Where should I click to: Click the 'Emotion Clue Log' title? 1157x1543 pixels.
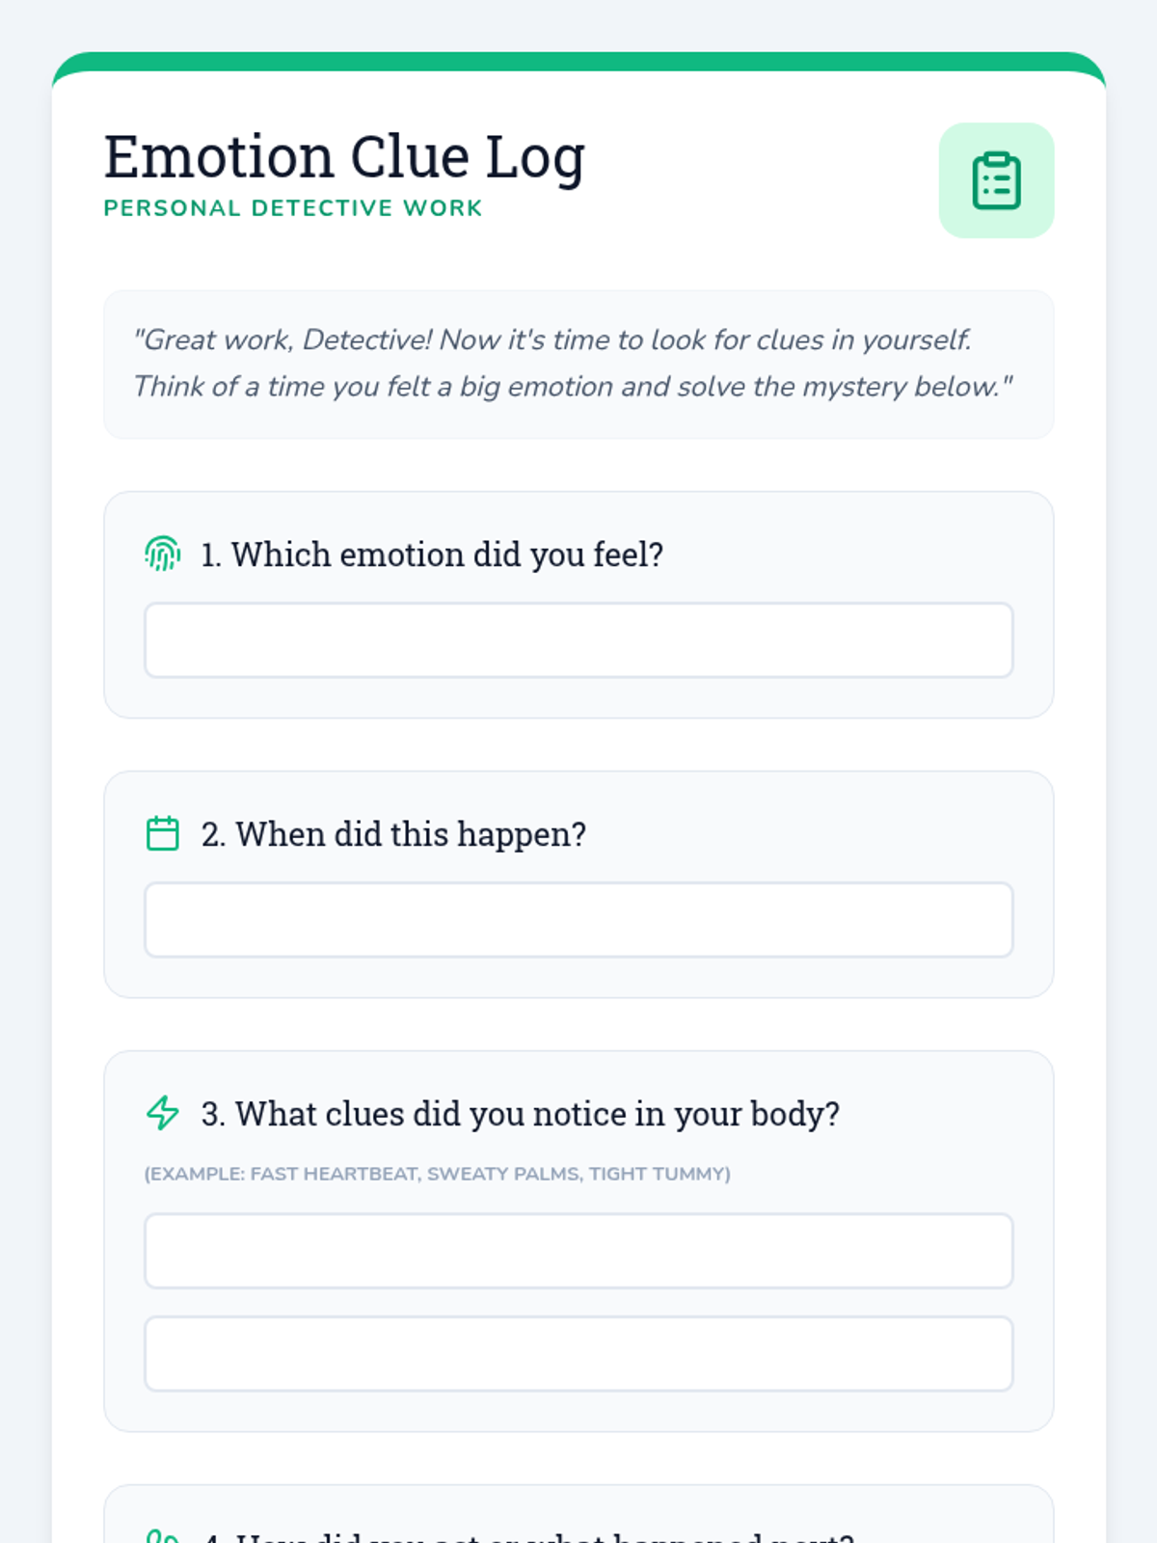(x=344, y=157)
